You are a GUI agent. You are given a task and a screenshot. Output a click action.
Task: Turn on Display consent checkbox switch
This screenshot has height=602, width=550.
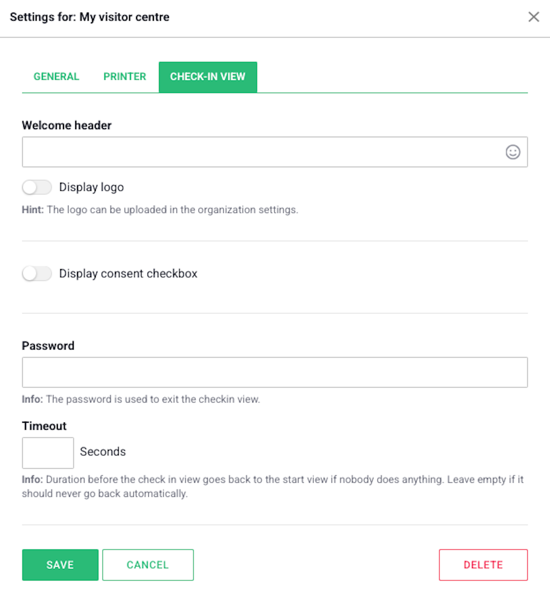(x=37, y=274)
